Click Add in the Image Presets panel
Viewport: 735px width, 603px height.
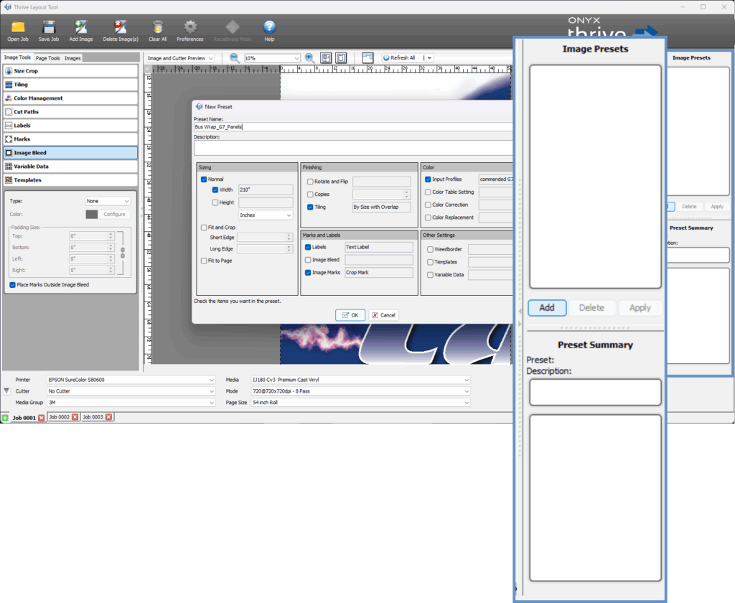coord(547,307)
